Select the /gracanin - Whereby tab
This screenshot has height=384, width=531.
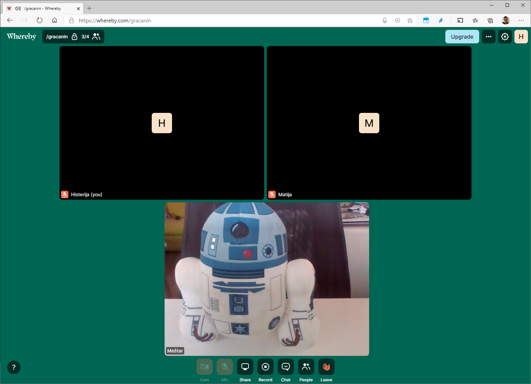pos(43,8)
